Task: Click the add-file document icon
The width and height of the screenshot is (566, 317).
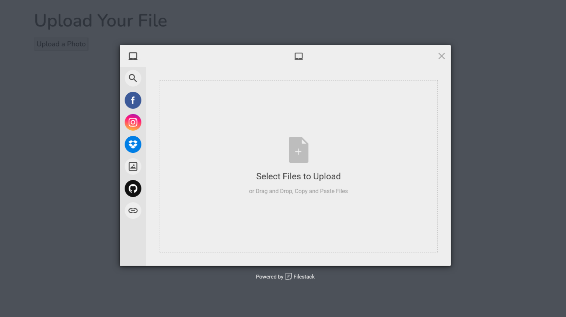Action: [x=298, y=150]
